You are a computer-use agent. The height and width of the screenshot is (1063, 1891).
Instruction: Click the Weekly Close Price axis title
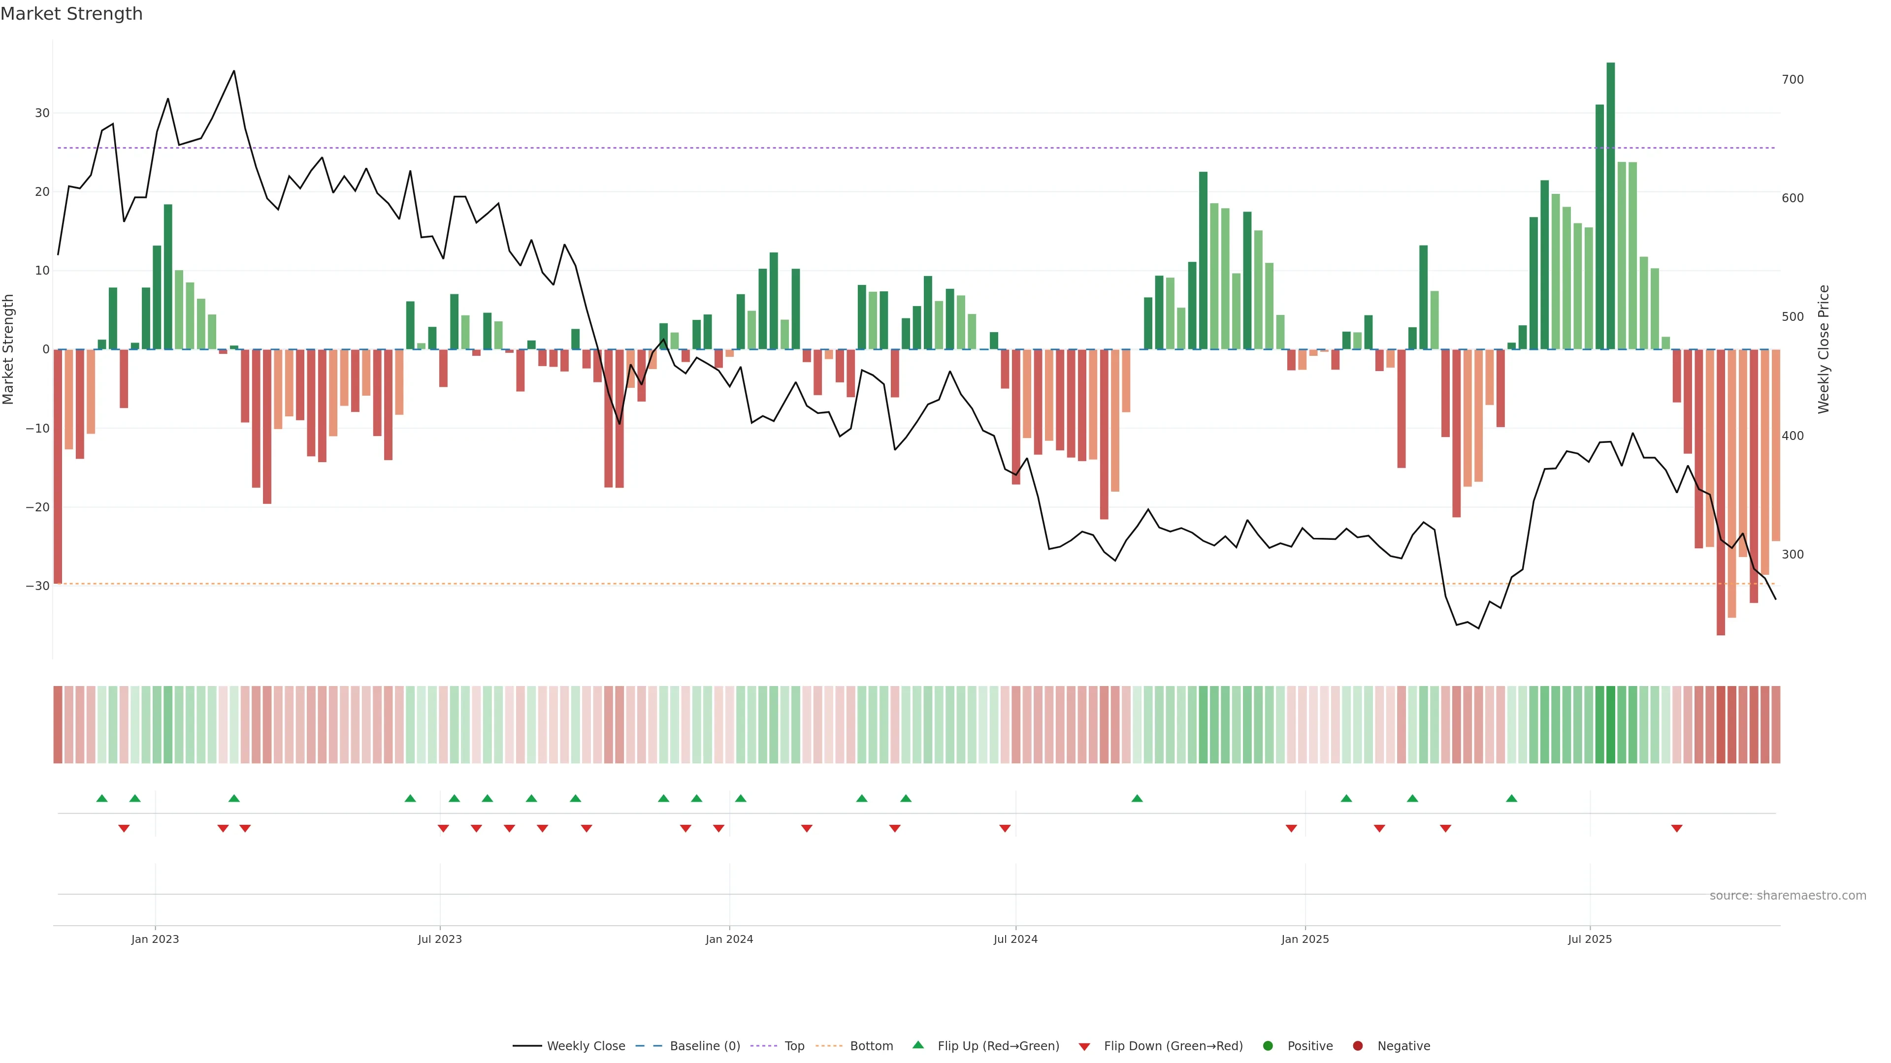point(1824,349)
